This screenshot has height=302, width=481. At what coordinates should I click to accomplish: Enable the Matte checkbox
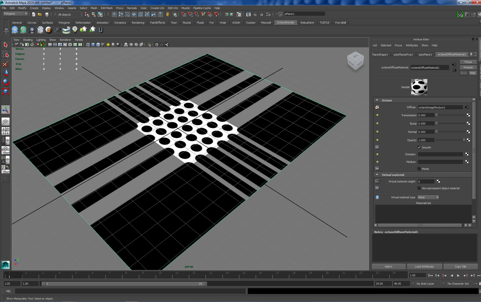[x=419, y=169]
